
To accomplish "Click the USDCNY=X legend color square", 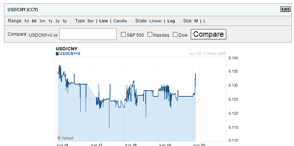I will coord(57,54).
